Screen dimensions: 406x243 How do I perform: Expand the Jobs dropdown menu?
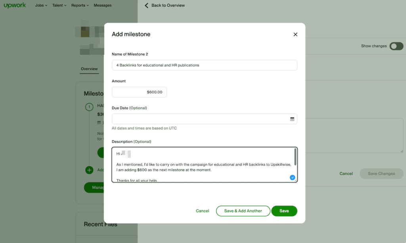tap(41, 6)
